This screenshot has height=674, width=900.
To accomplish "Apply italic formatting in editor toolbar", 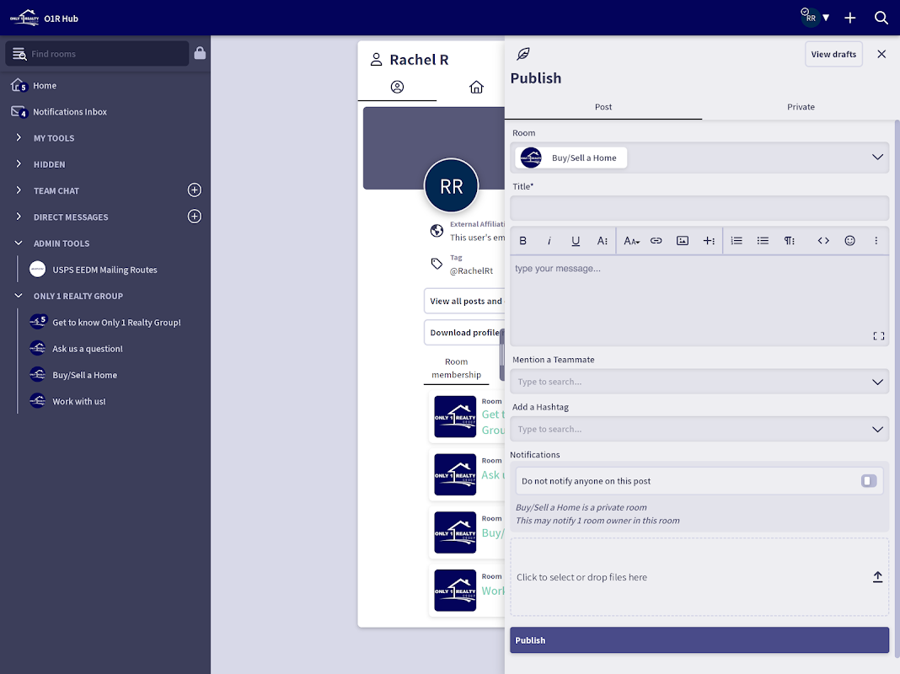I will point(549,241).
